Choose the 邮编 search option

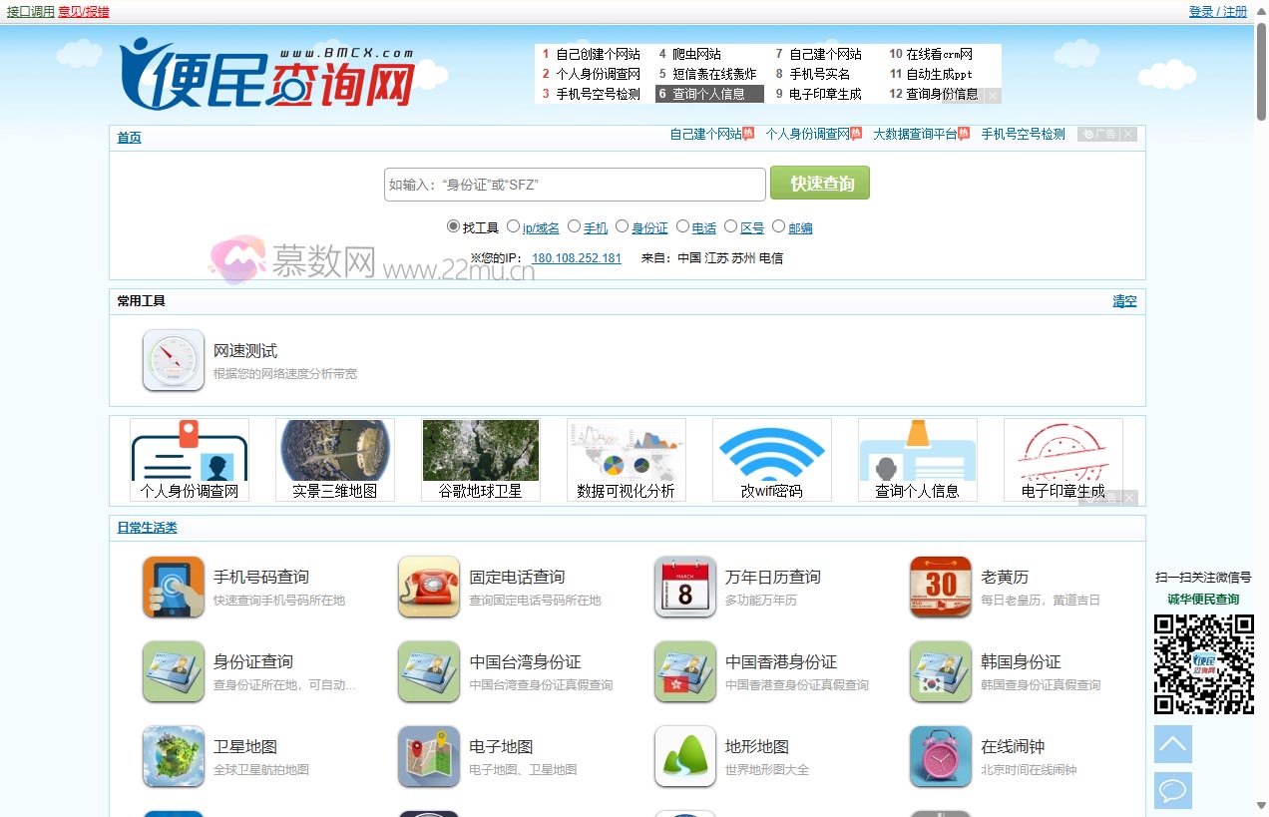[x=778, y=225]
